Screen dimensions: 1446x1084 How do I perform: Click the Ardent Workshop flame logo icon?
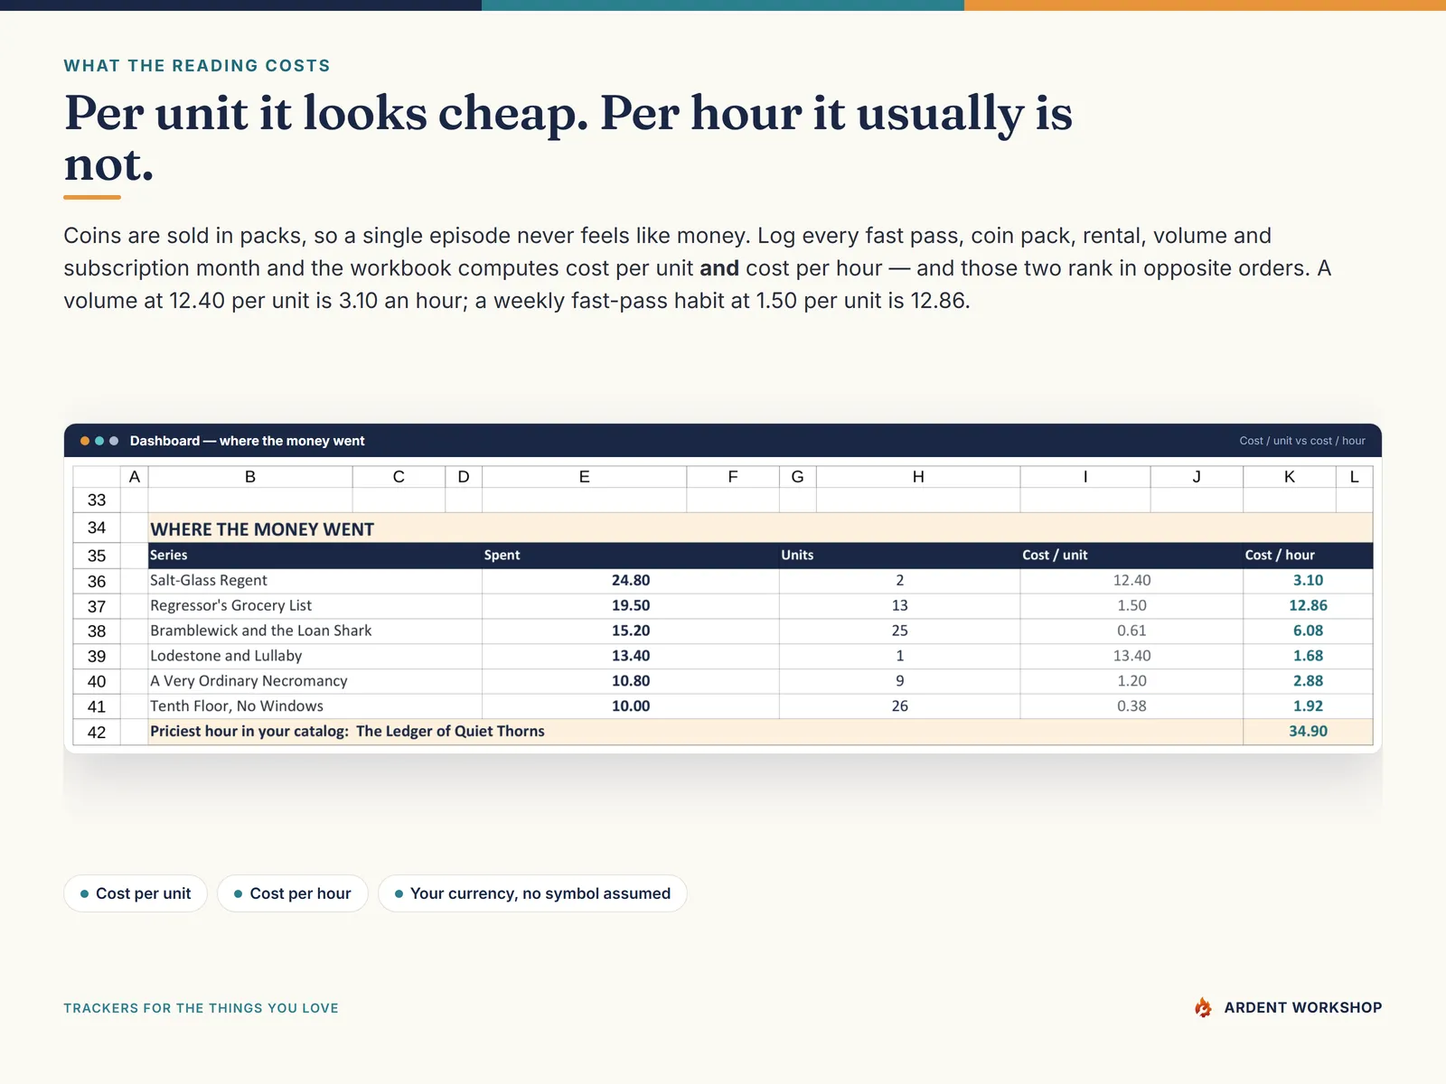1203,1007
